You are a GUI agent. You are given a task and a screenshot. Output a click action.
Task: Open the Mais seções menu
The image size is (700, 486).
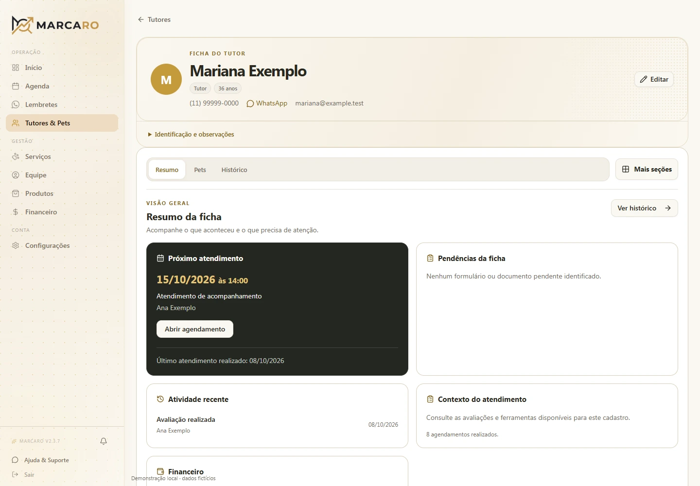pyautogui.click(x=647, y=170)
